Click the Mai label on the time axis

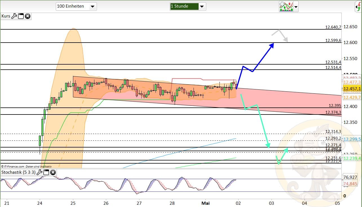(206, 203)
